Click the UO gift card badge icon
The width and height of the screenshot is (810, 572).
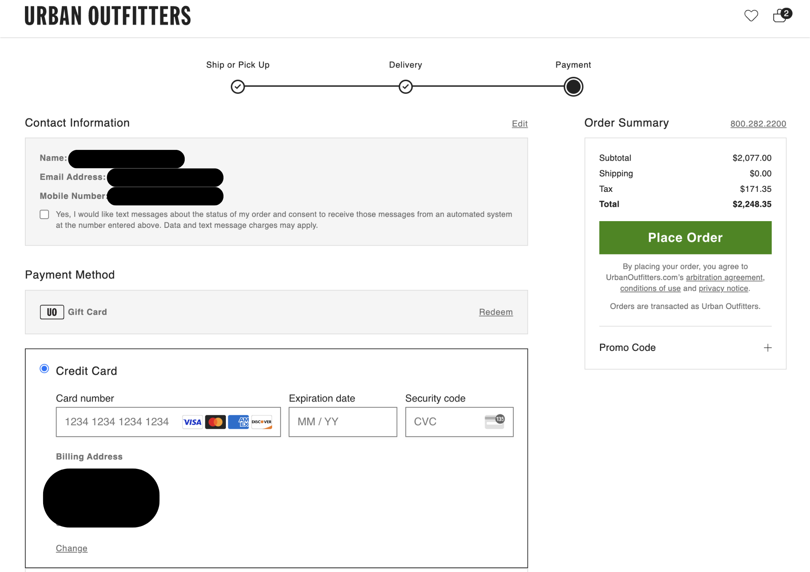pos(52,312)
